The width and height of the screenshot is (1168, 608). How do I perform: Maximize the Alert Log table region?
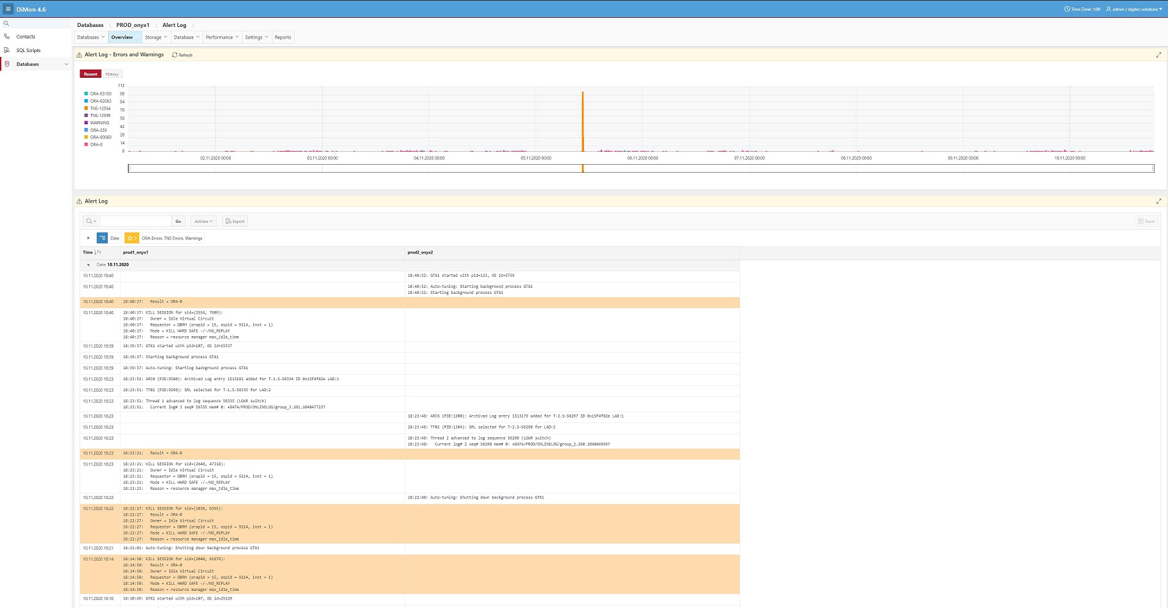(1158, 201)
